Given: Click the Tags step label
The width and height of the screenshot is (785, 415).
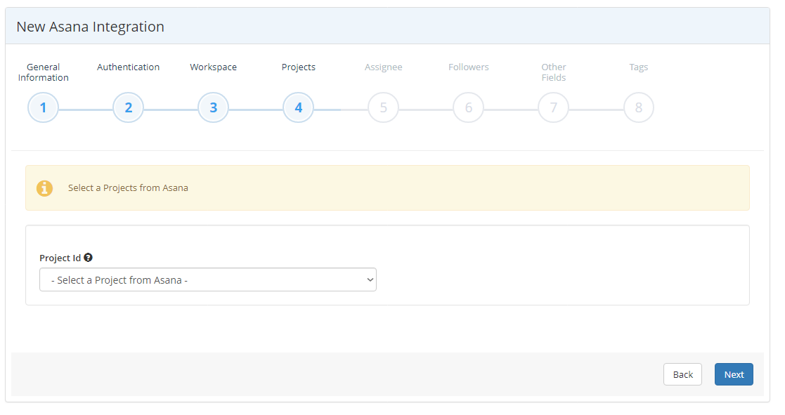Looking at the screenshot, I should 638,67.
